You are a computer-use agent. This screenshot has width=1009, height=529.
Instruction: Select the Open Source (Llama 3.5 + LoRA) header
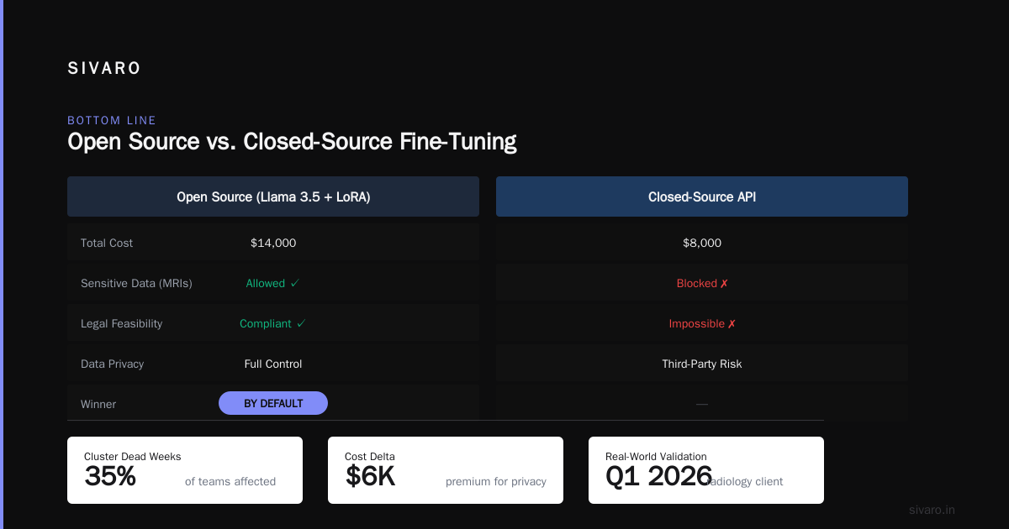273,196
